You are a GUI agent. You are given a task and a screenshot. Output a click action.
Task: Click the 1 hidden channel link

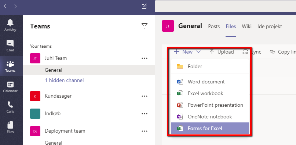(x=64, y=80)
